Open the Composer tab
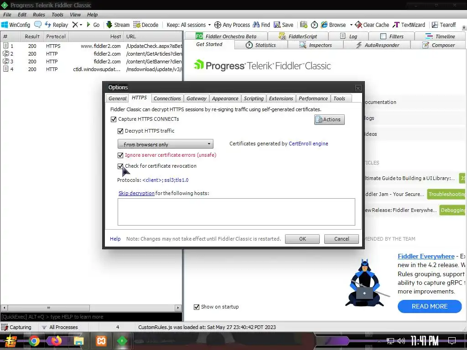467x350 pixels. pos(438,45)
